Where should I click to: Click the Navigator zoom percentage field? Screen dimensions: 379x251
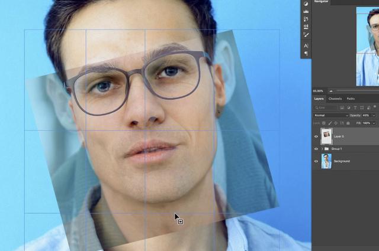click(x=318, y=91)
